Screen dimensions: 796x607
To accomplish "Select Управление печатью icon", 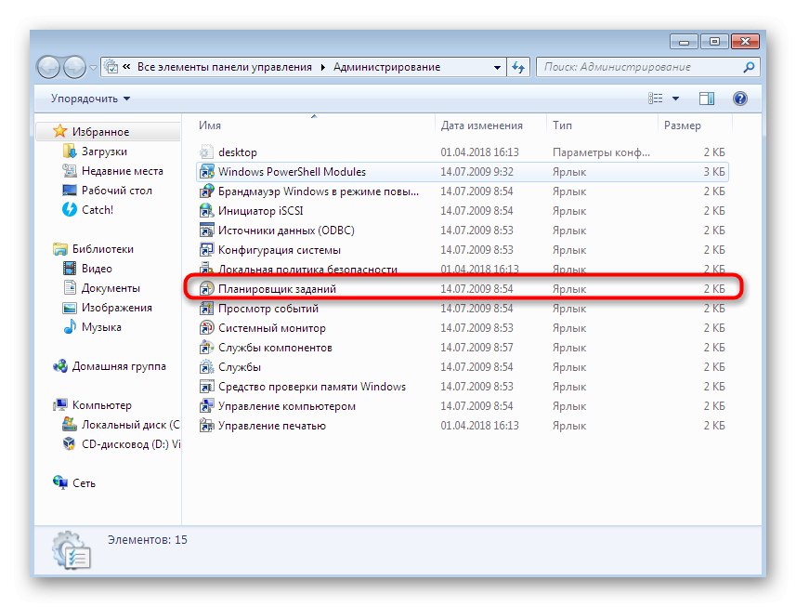I will pyautogui.click(x=206, y=425).
